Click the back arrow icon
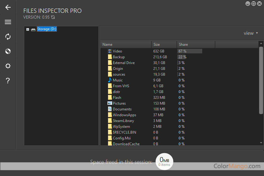Image resolution: width=264 pixels, height=176 pixels. click(x=8, y=8)
